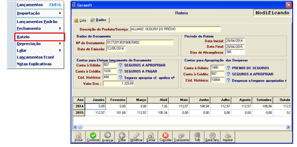The width and height of the screenshot is (297, 147).
Task: Click Gerar lanç. toolbar icon
Action: (212, 137)
